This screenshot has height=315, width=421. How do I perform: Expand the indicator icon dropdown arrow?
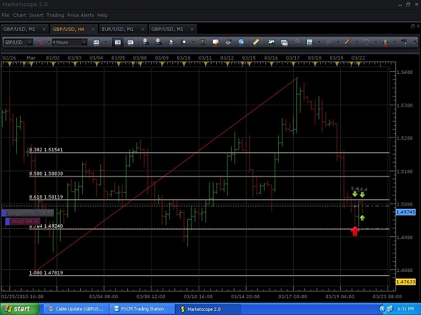pyautogui.click(x=319, y=42)
